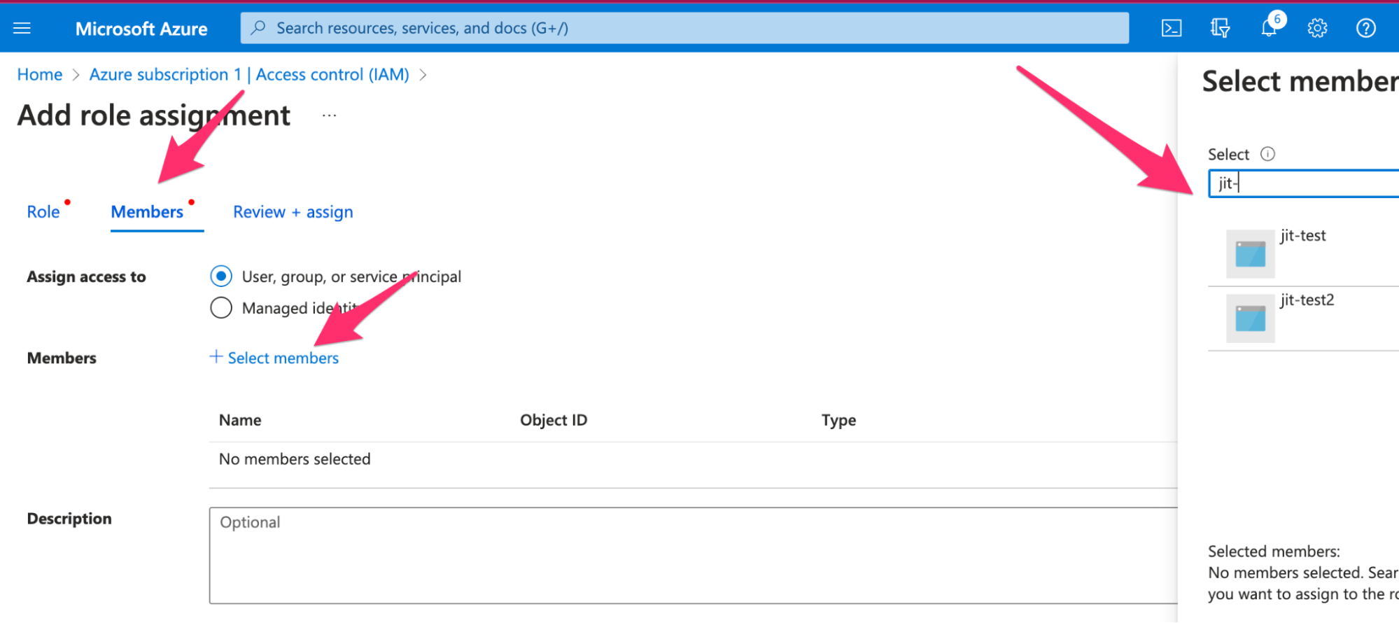Viewport: 1399px width, 623px height.
Task: Click the Name column header
Action: [240, 420]
